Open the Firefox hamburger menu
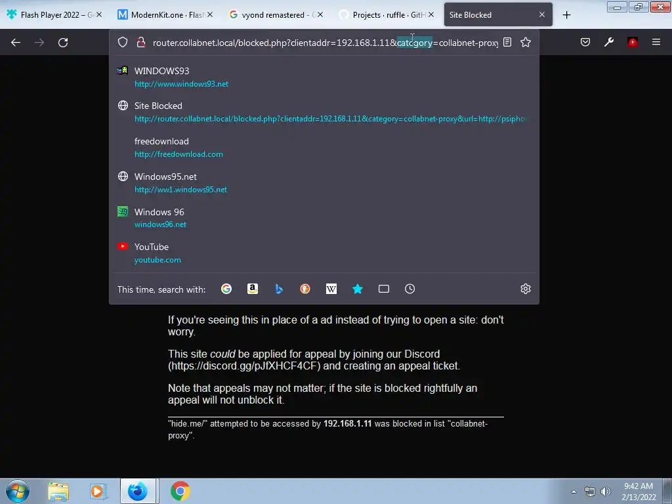This screenshot has width=672, height=504. click(x=656, y=42)
